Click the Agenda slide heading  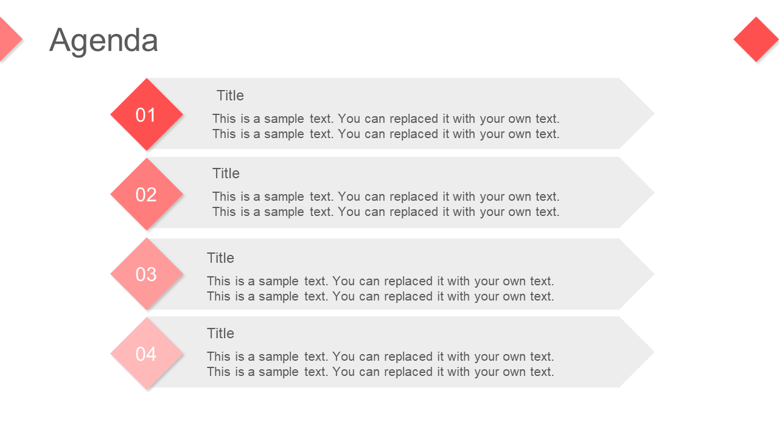(103, 40)
